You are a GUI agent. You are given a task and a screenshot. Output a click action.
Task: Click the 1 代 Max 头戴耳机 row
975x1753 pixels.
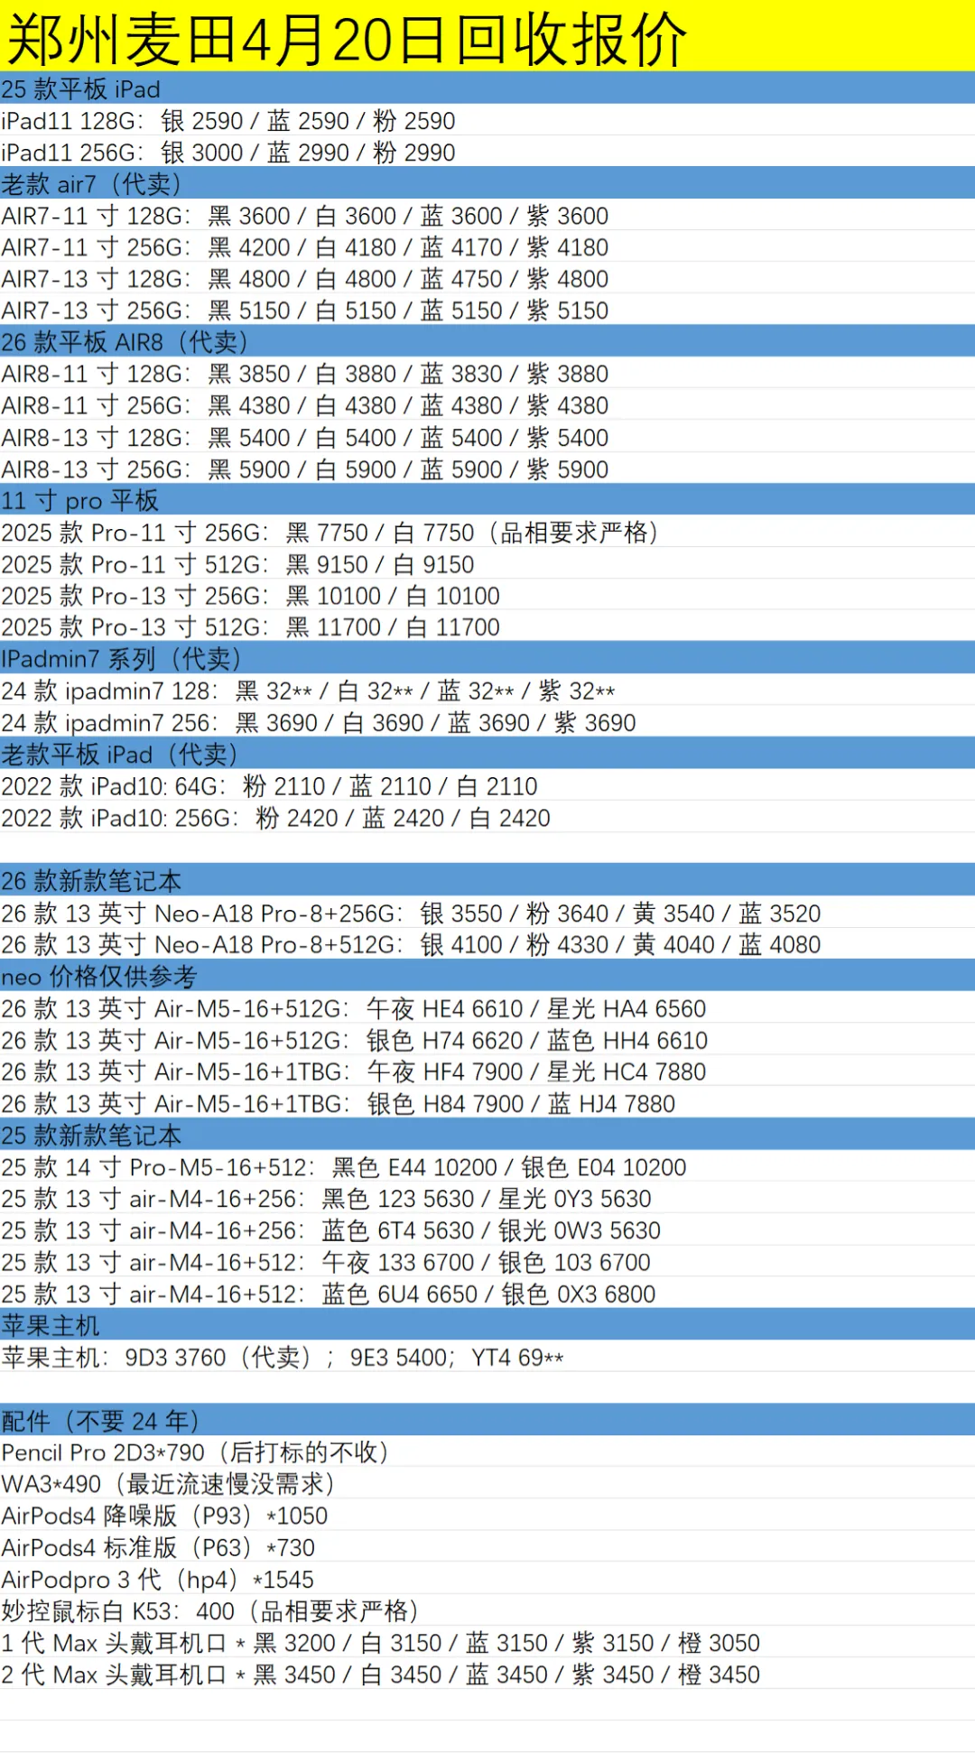[487, 1642]
